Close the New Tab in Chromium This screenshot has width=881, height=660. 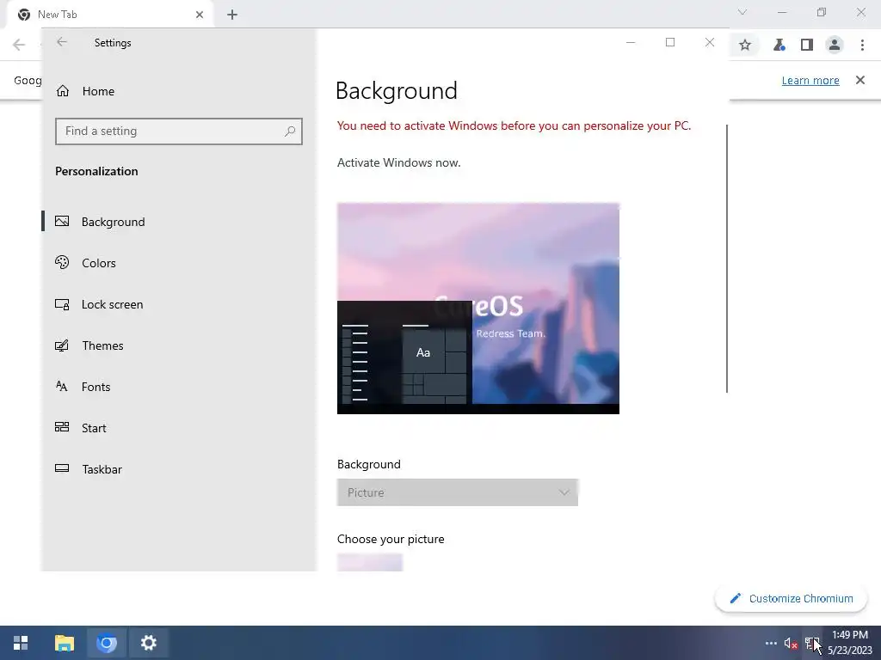pos(200,15)
